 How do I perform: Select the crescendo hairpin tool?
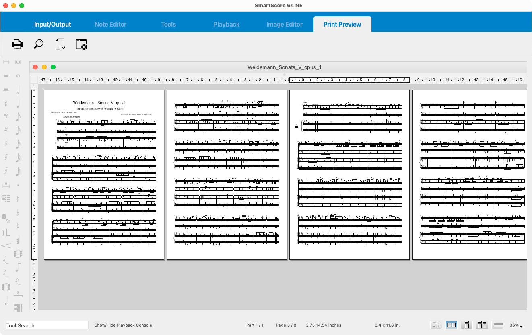pyautogui.click(x=6, y=245)
